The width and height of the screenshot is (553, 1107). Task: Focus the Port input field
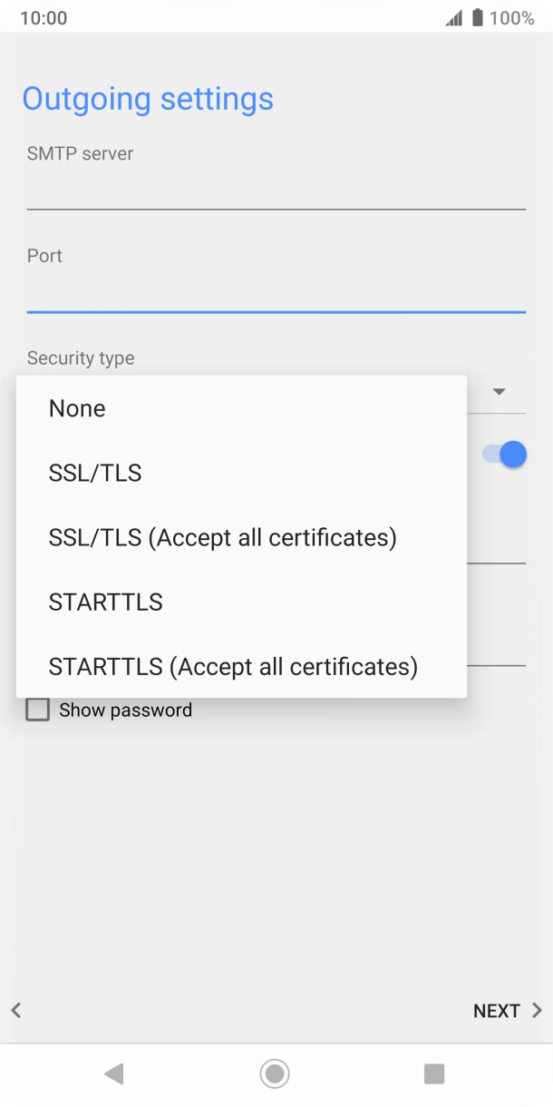[276, 293]
